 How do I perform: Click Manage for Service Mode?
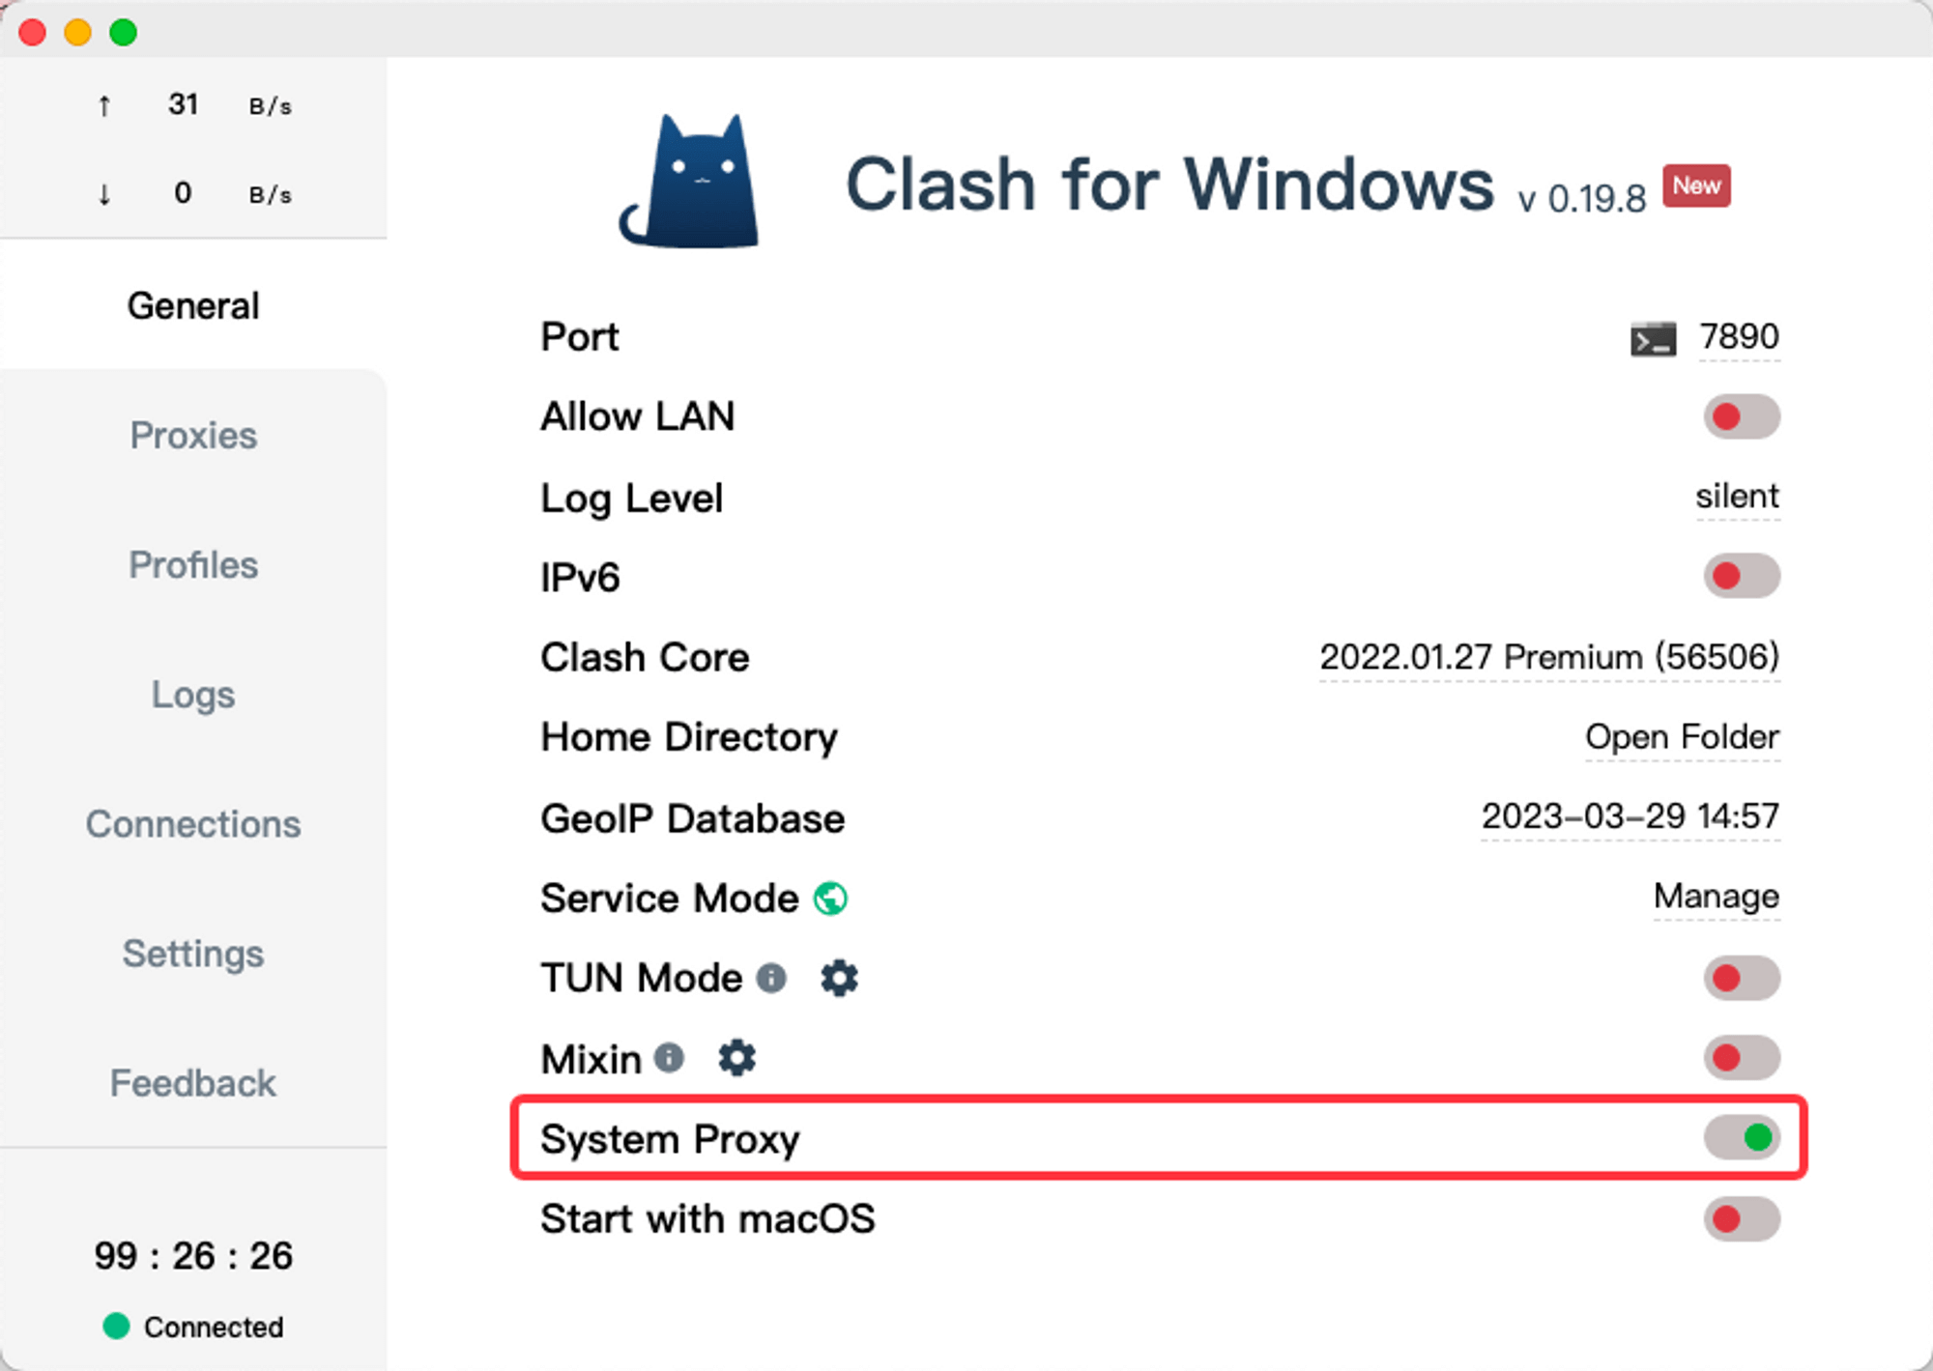coord(1717,897)
